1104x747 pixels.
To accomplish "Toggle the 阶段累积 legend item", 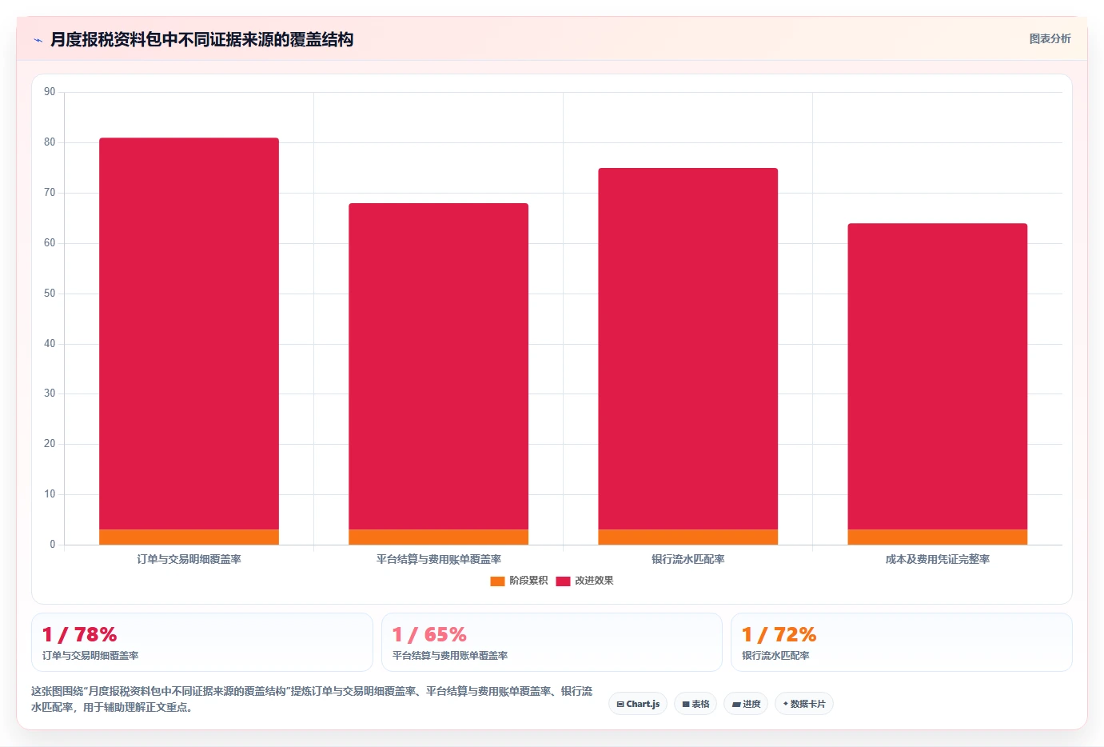I will 519,581.
